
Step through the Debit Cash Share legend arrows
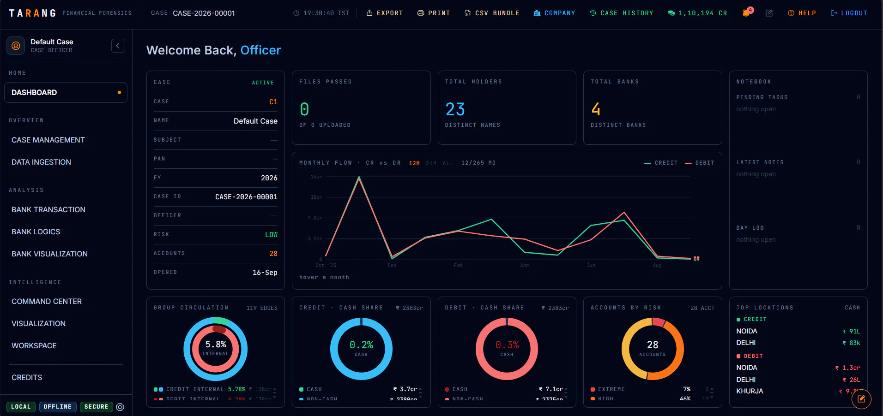coord(566,392)
